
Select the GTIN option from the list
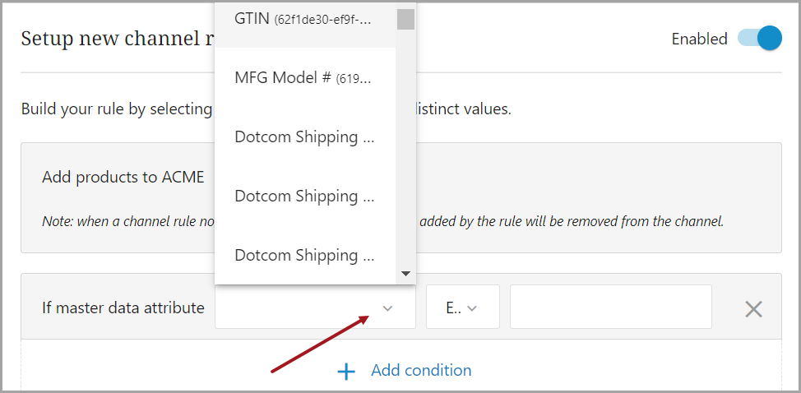tap(304, 19)
